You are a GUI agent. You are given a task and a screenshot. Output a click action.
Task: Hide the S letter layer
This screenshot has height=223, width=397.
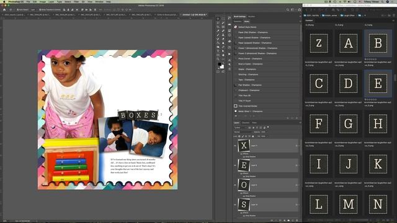click(235, 205)
